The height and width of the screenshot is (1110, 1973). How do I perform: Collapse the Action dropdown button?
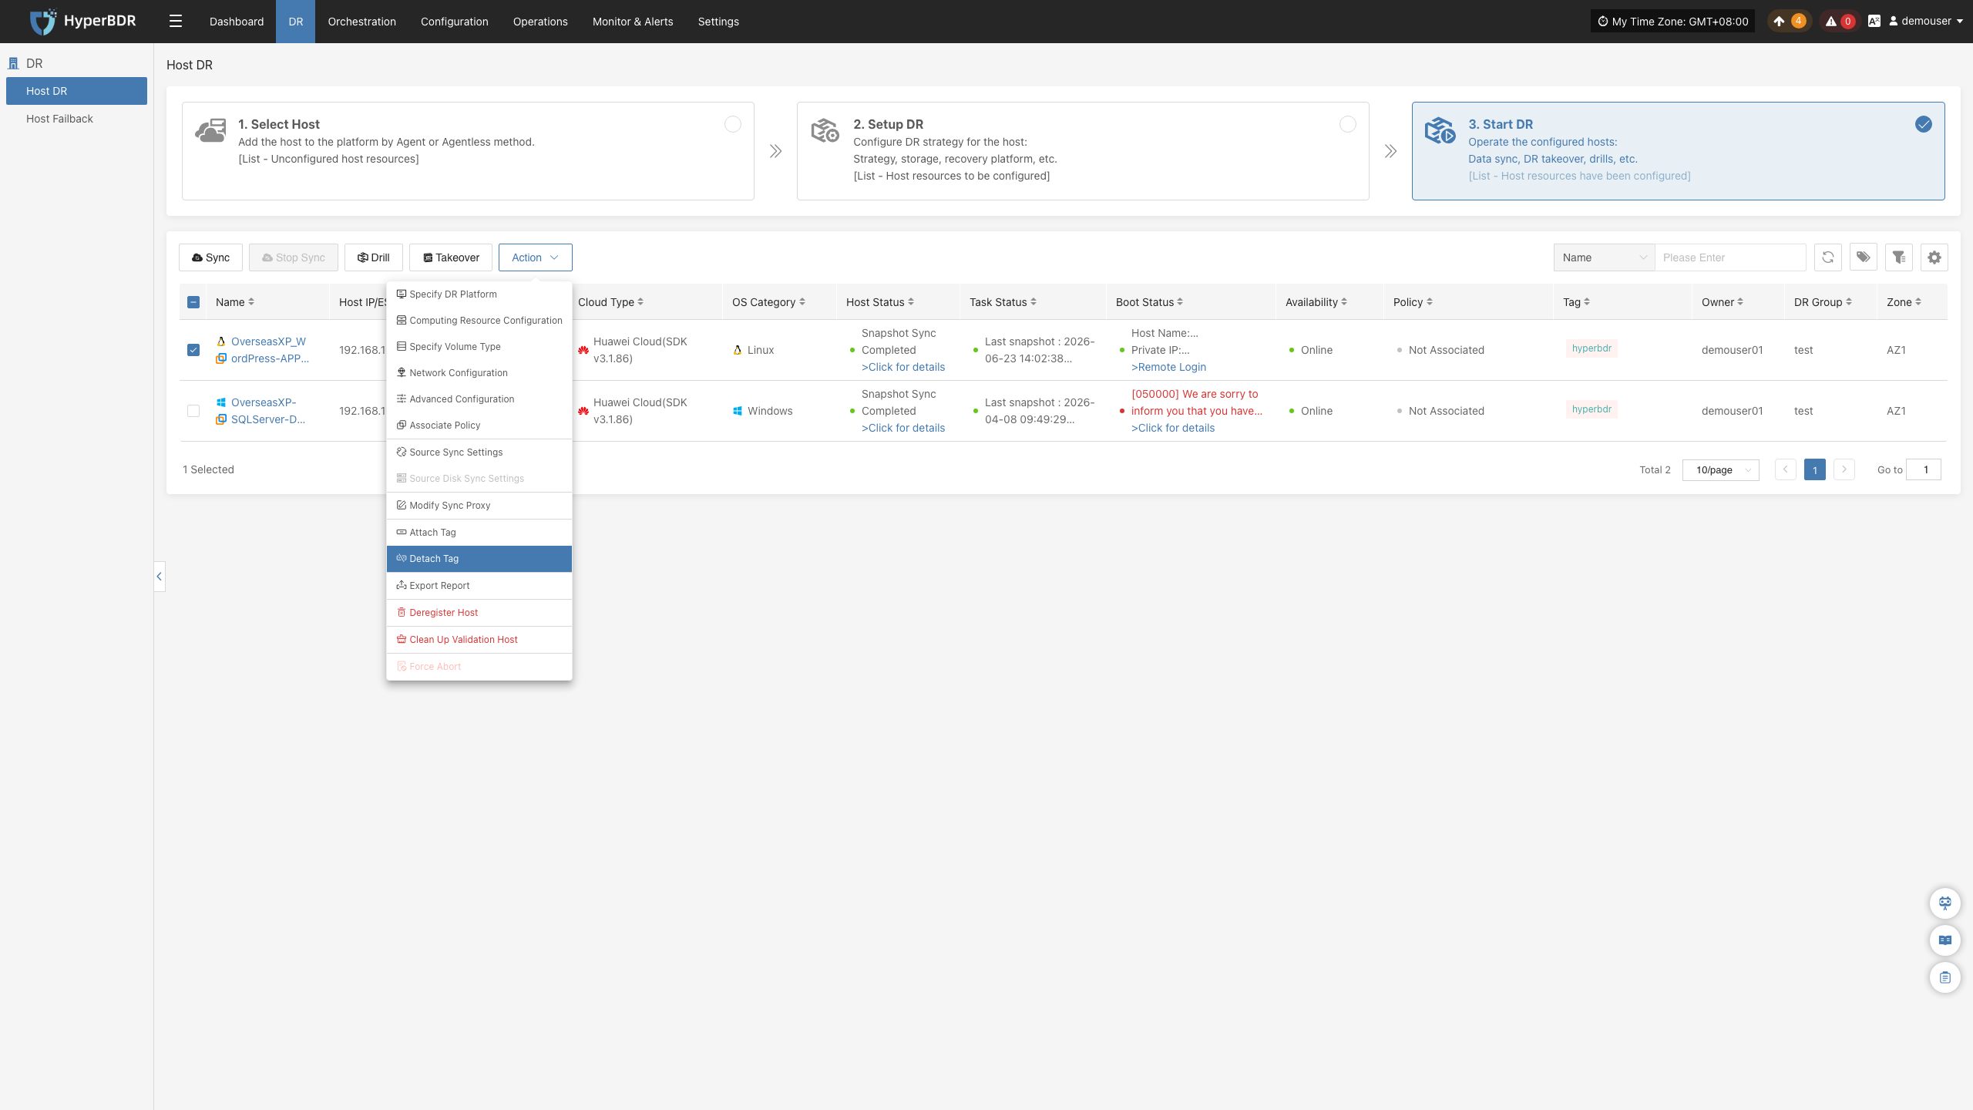tap(535, 257)
